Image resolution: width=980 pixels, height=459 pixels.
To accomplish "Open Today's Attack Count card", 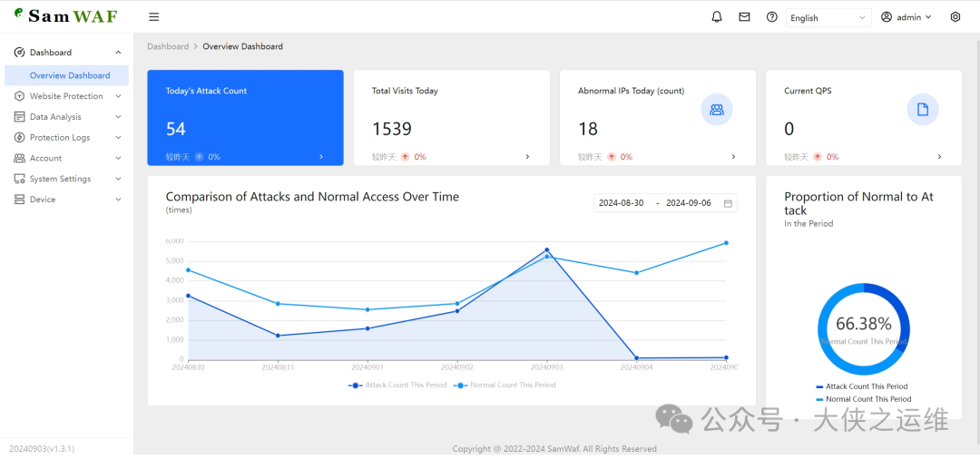I will pos(245,118).
